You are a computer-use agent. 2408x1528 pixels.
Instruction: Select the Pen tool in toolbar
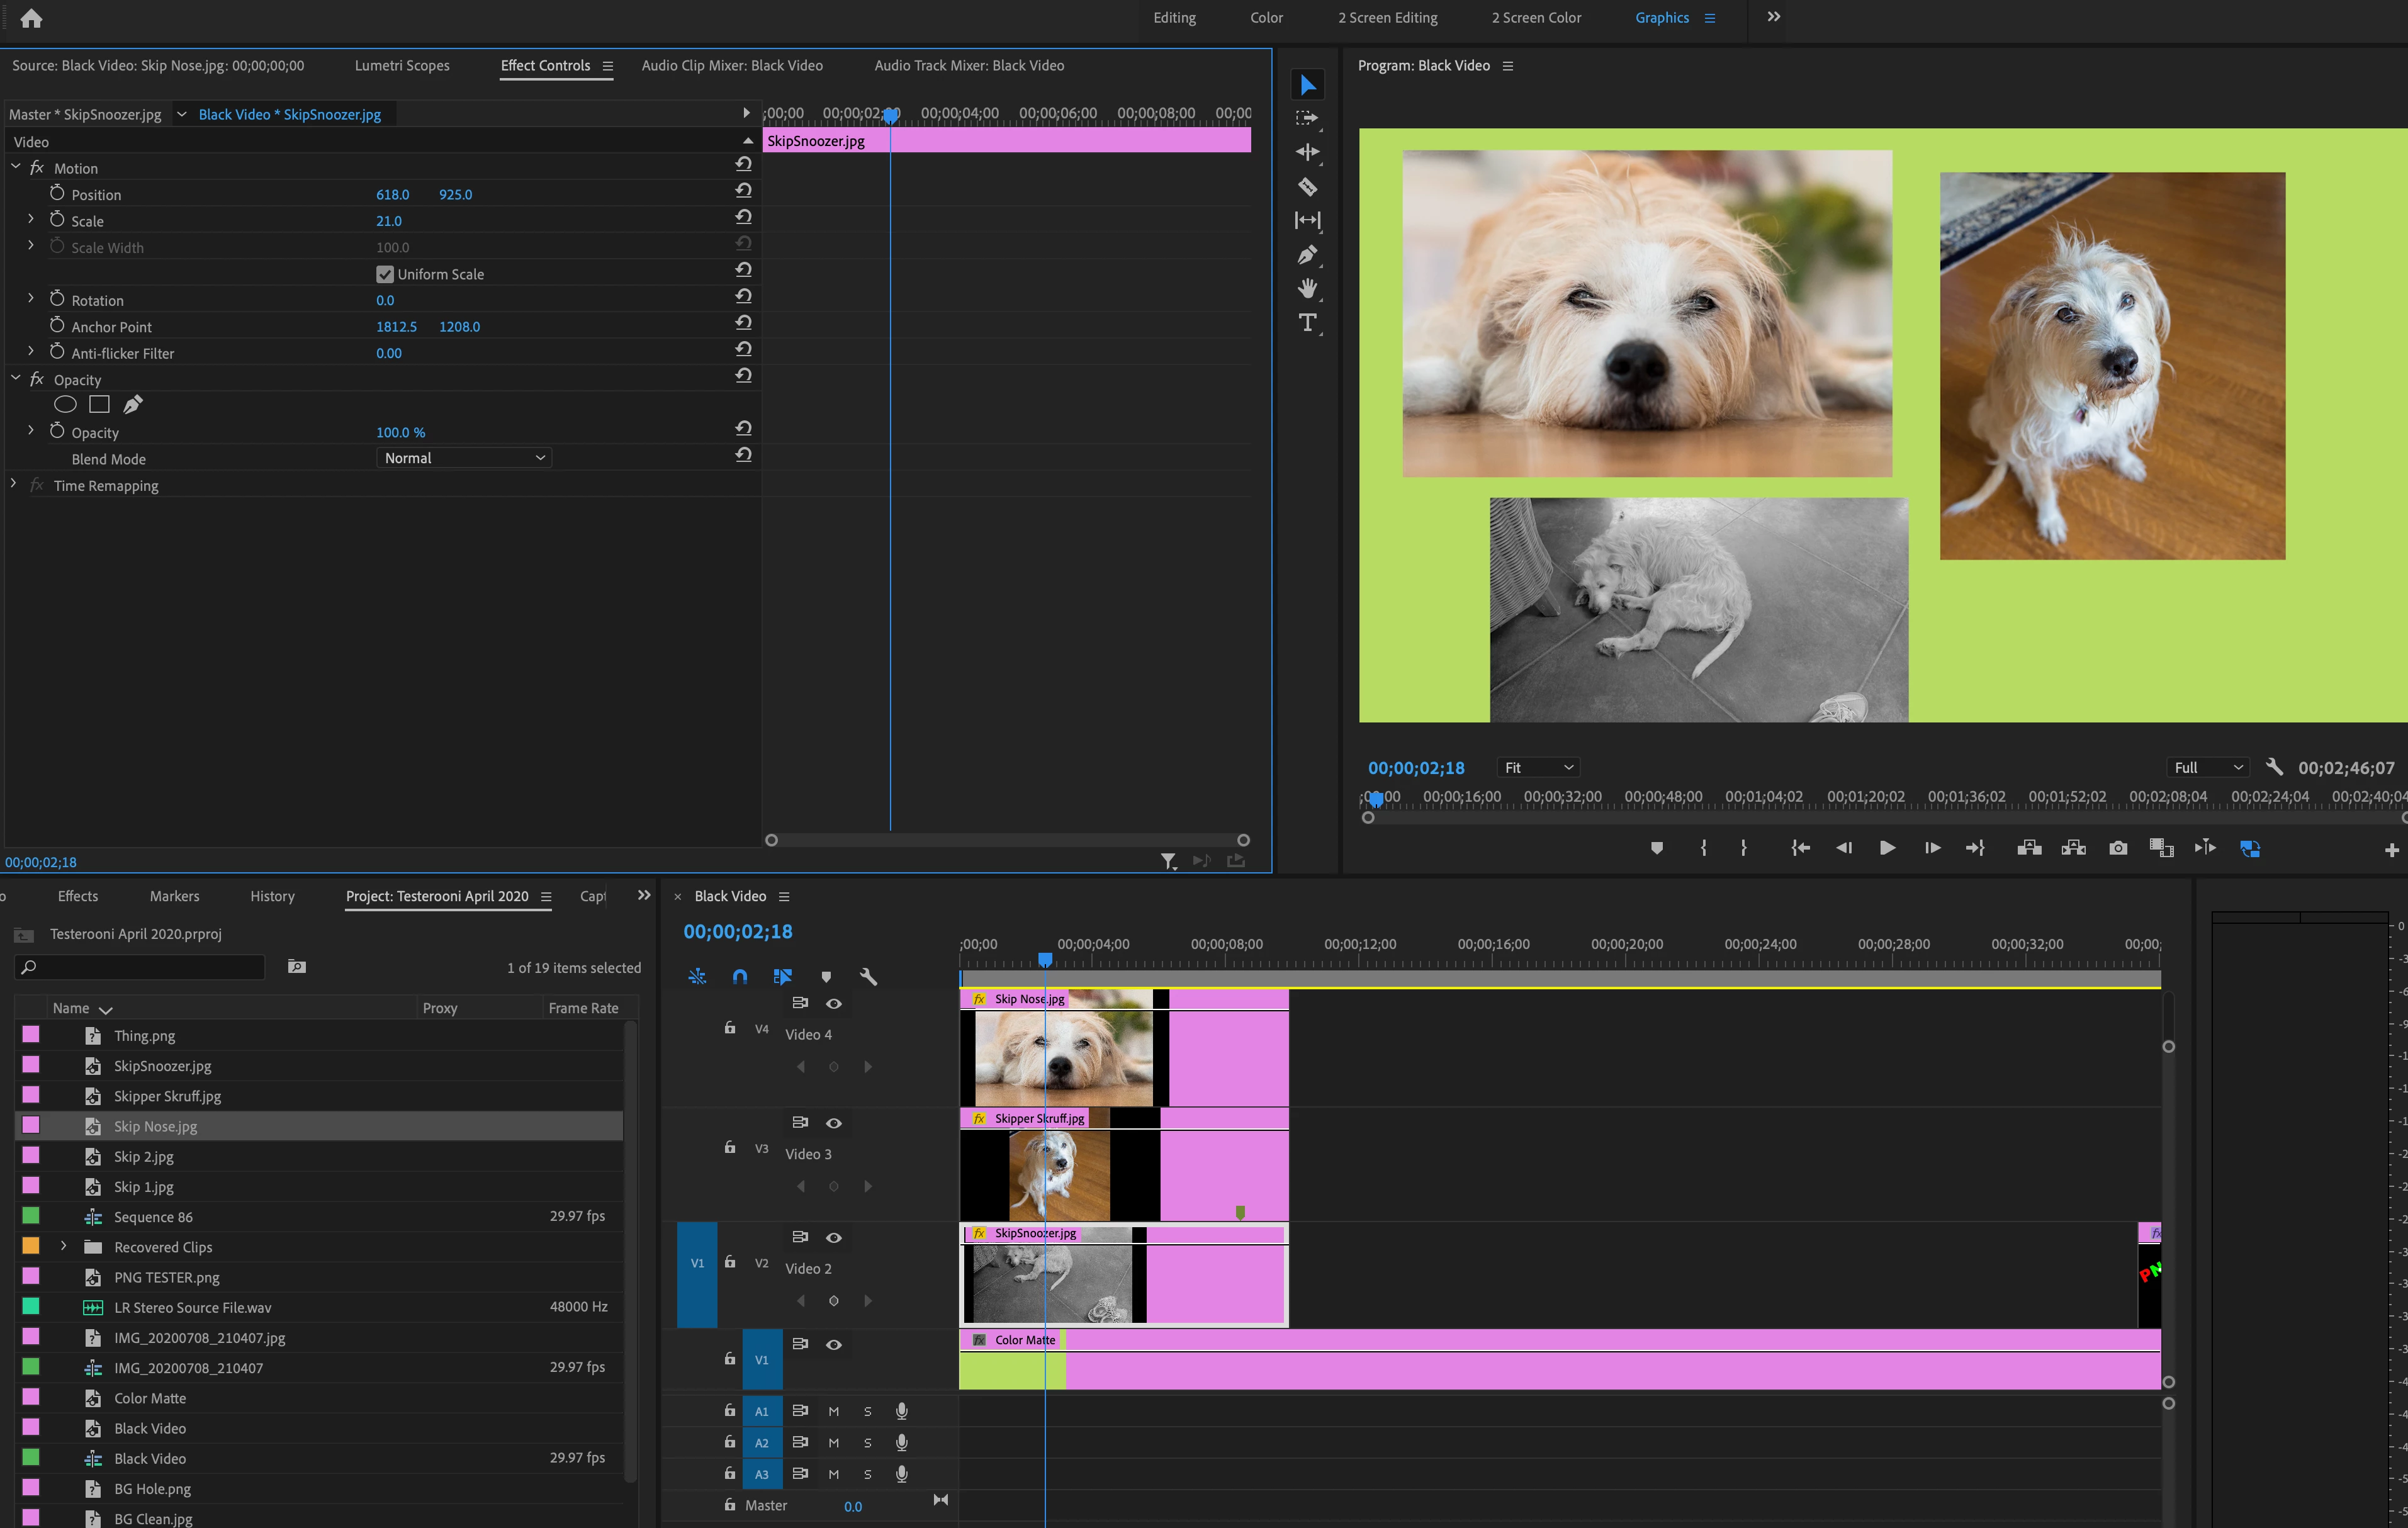coord(1307,255)
